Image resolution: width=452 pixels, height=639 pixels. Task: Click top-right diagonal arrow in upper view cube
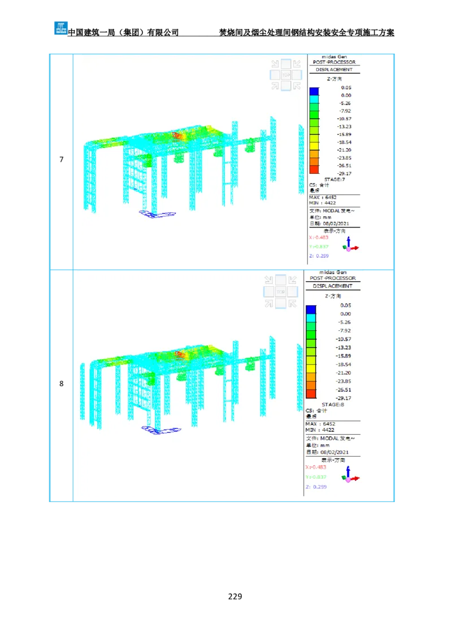[297, 64]
